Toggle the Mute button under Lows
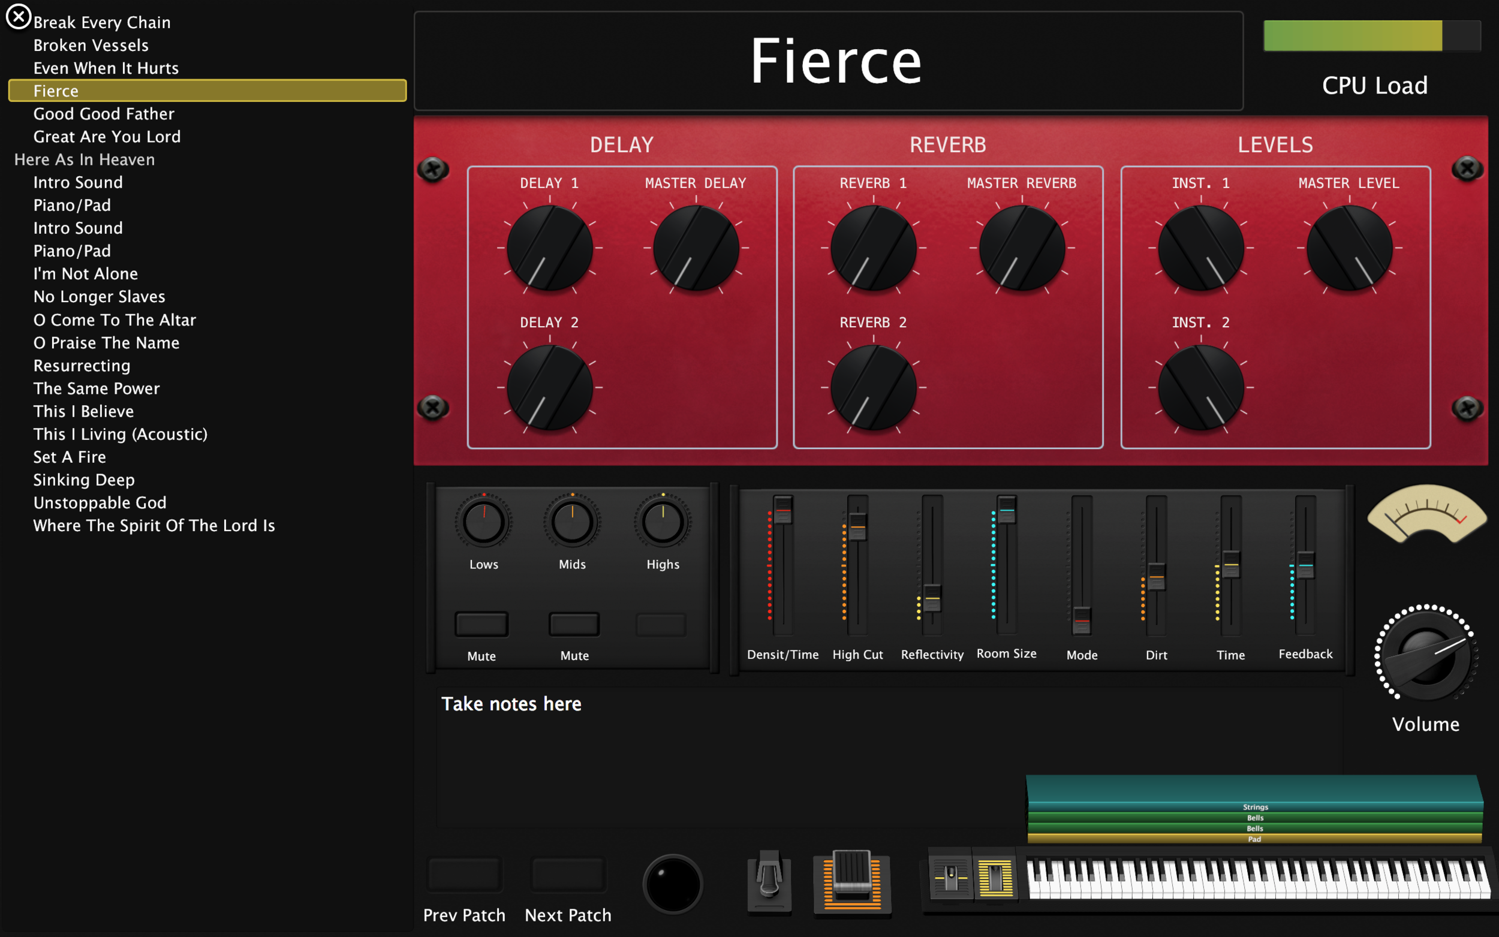Image resolution: width=1499 pixels, height=937 pixels. pyautogui.click(x=481, y=624)
